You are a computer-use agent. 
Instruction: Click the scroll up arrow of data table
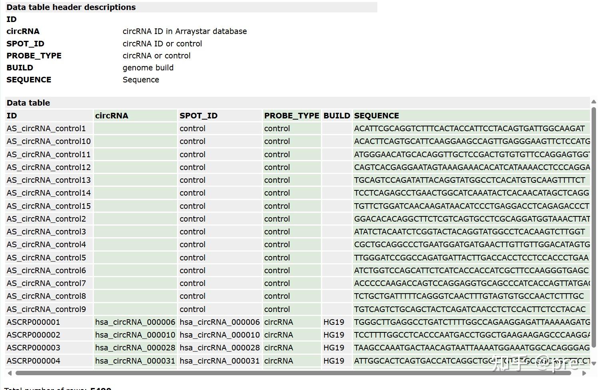[594, 102]
